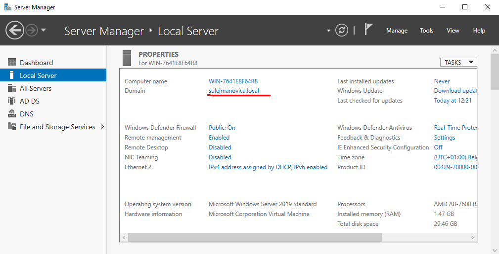Open the TASKS dropdown
Image resolution: width=499 pixels, height=254 pixels.
(458, 62)
